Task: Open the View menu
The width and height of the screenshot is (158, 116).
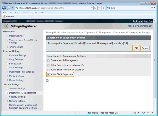Action: pyautogui.click(x=17, y=13)
